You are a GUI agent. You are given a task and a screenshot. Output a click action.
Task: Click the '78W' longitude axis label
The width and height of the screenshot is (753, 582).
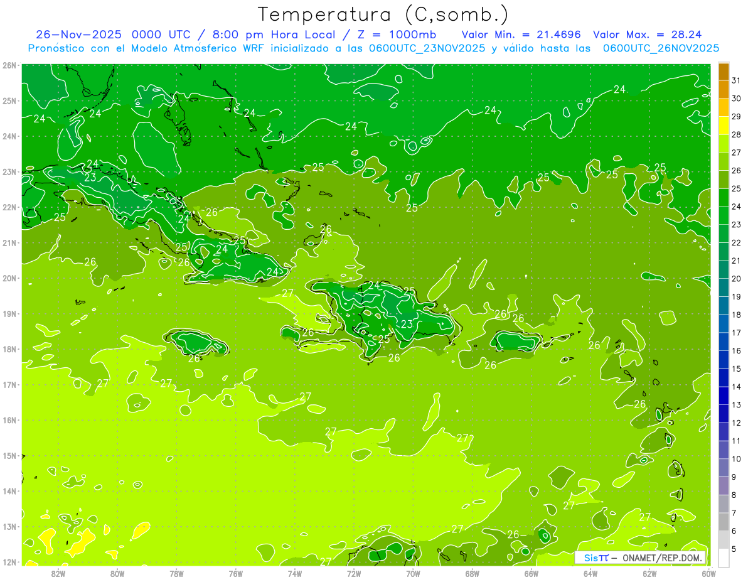point(176,574)
